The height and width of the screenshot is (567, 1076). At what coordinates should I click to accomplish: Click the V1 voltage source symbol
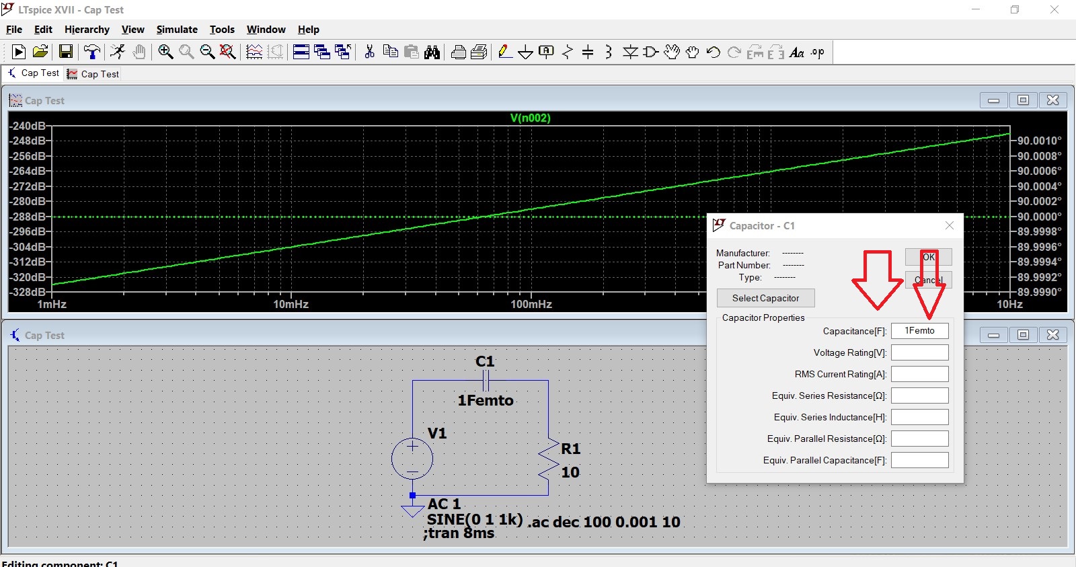point(412,459)
